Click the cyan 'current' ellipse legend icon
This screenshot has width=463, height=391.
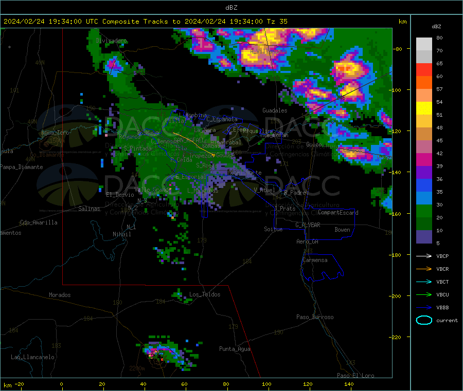[424, 320]
